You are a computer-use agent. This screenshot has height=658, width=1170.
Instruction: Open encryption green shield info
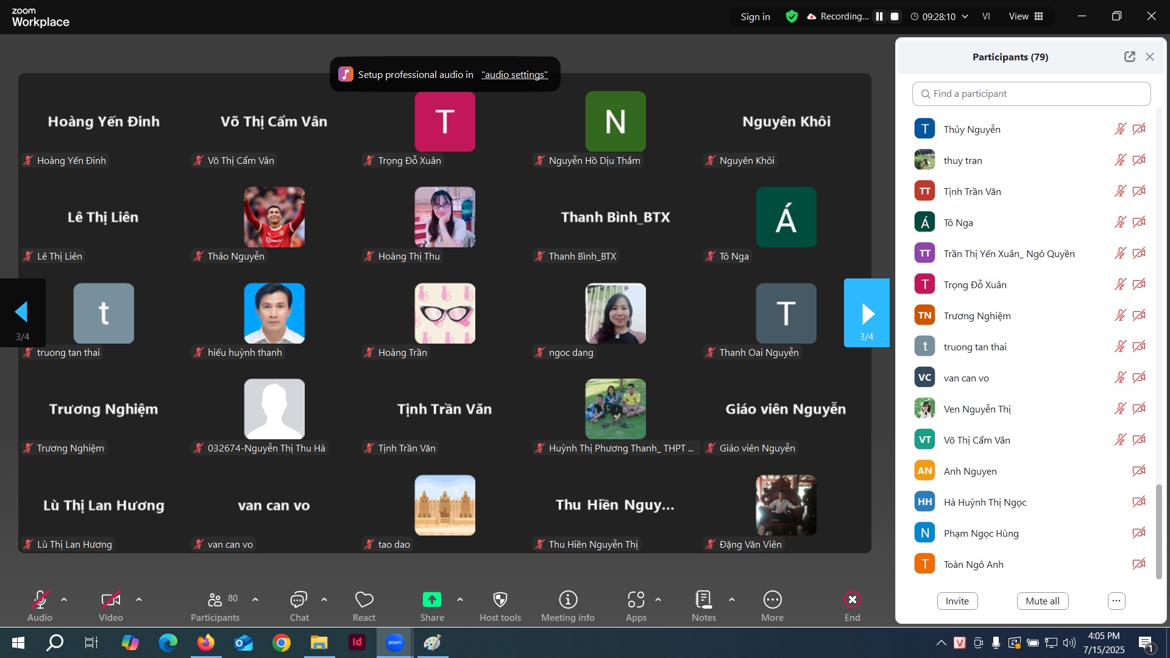pyautogui.click(x=792, y=16)
